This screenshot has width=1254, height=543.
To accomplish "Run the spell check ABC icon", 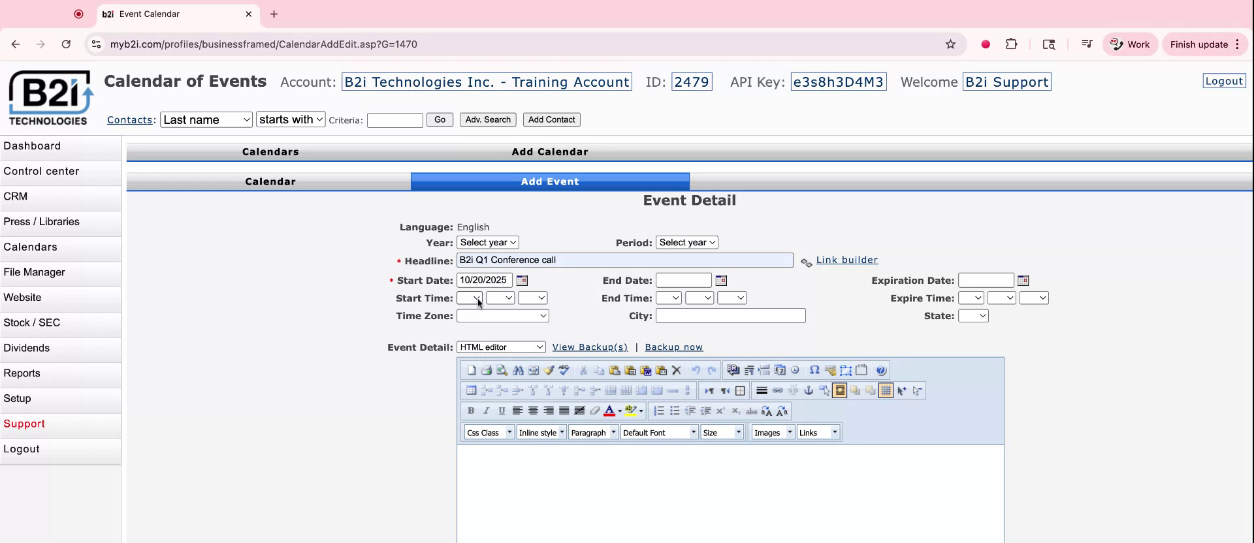I will [564, 370].
